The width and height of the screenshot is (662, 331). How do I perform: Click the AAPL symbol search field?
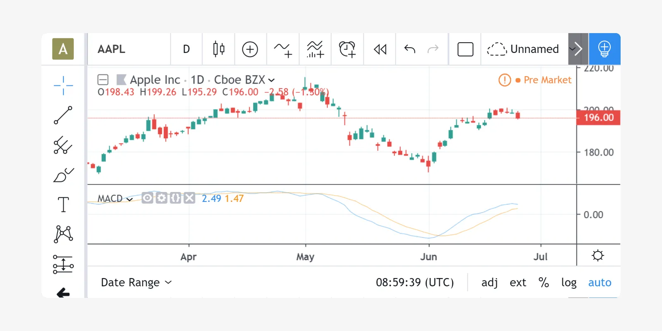(x=128, y=49)
